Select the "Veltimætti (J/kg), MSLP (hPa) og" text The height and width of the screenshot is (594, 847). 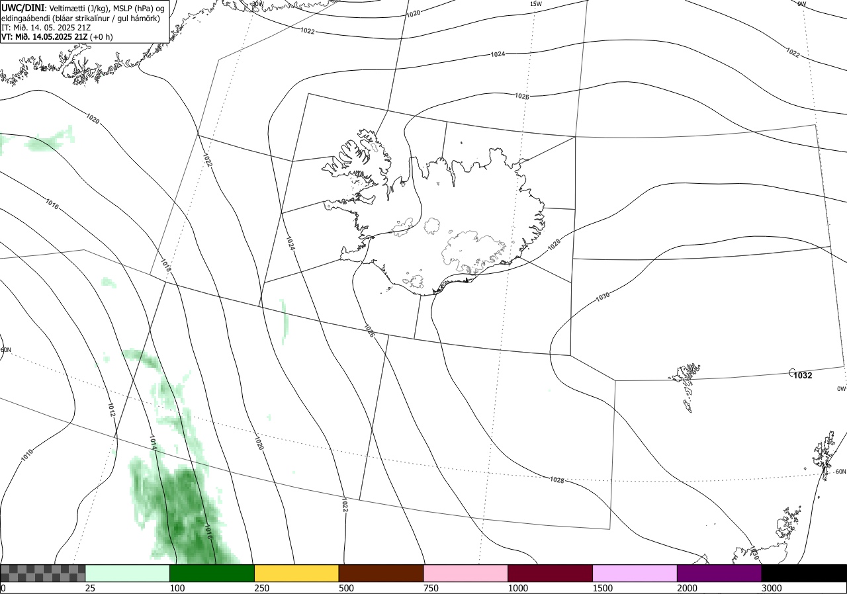coord(107,9)
